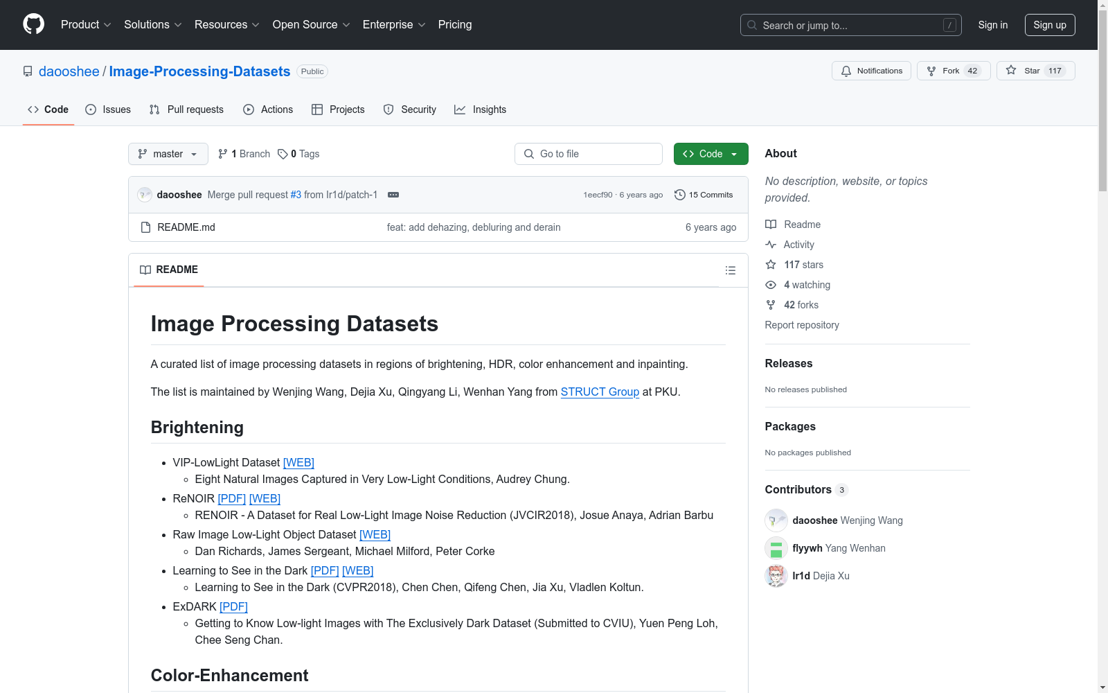Screen dimensions: 1108x693
Task: Click Ir1d contributor avatar
Action: [776, 576]
